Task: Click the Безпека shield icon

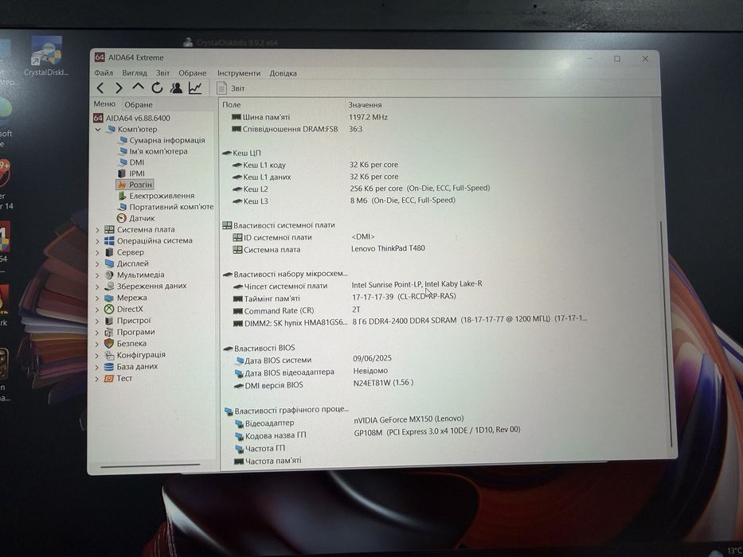Action: [x=109, y=344]
